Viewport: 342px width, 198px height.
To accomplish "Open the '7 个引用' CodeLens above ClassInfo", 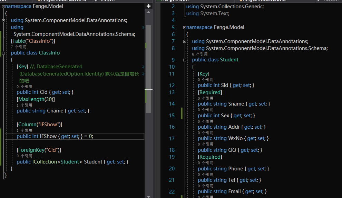I will (x=18, y=47).
